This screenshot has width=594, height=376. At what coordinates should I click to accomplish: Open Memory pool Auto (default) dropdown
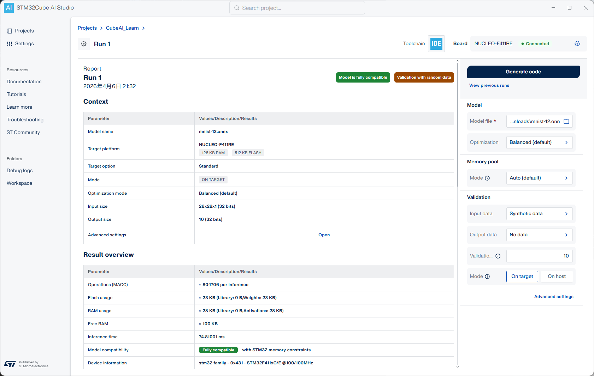click(x=539, y=178)
